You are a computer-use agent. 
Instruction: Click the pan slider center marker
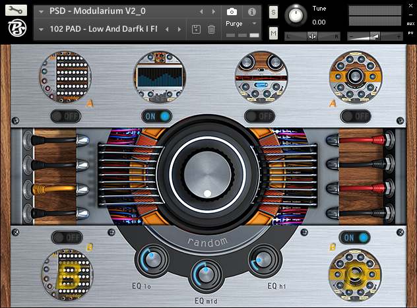click(x=312, y=36)
